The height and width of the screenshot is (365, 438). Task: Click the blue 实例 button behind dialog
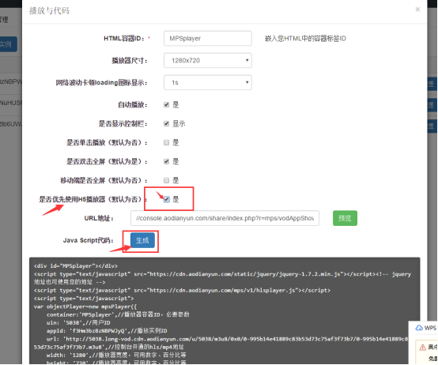(x=8, y=44)
